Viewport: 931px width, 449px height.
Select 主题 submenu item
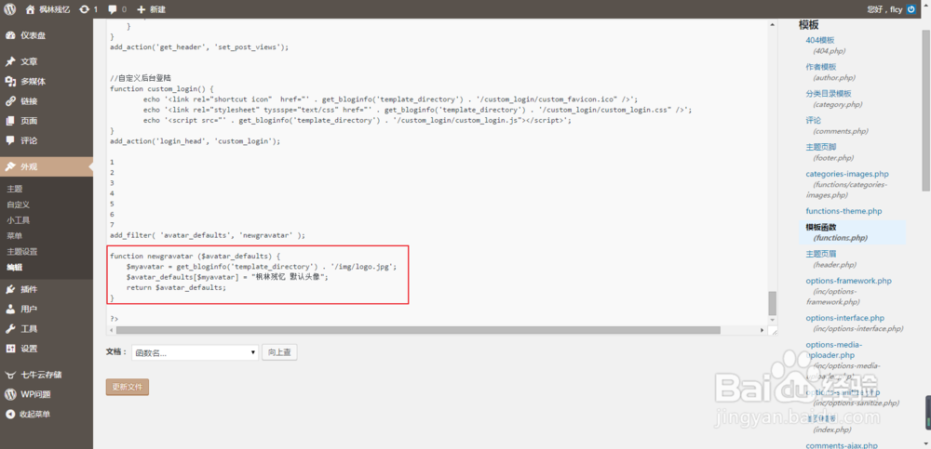pos(14,189)
